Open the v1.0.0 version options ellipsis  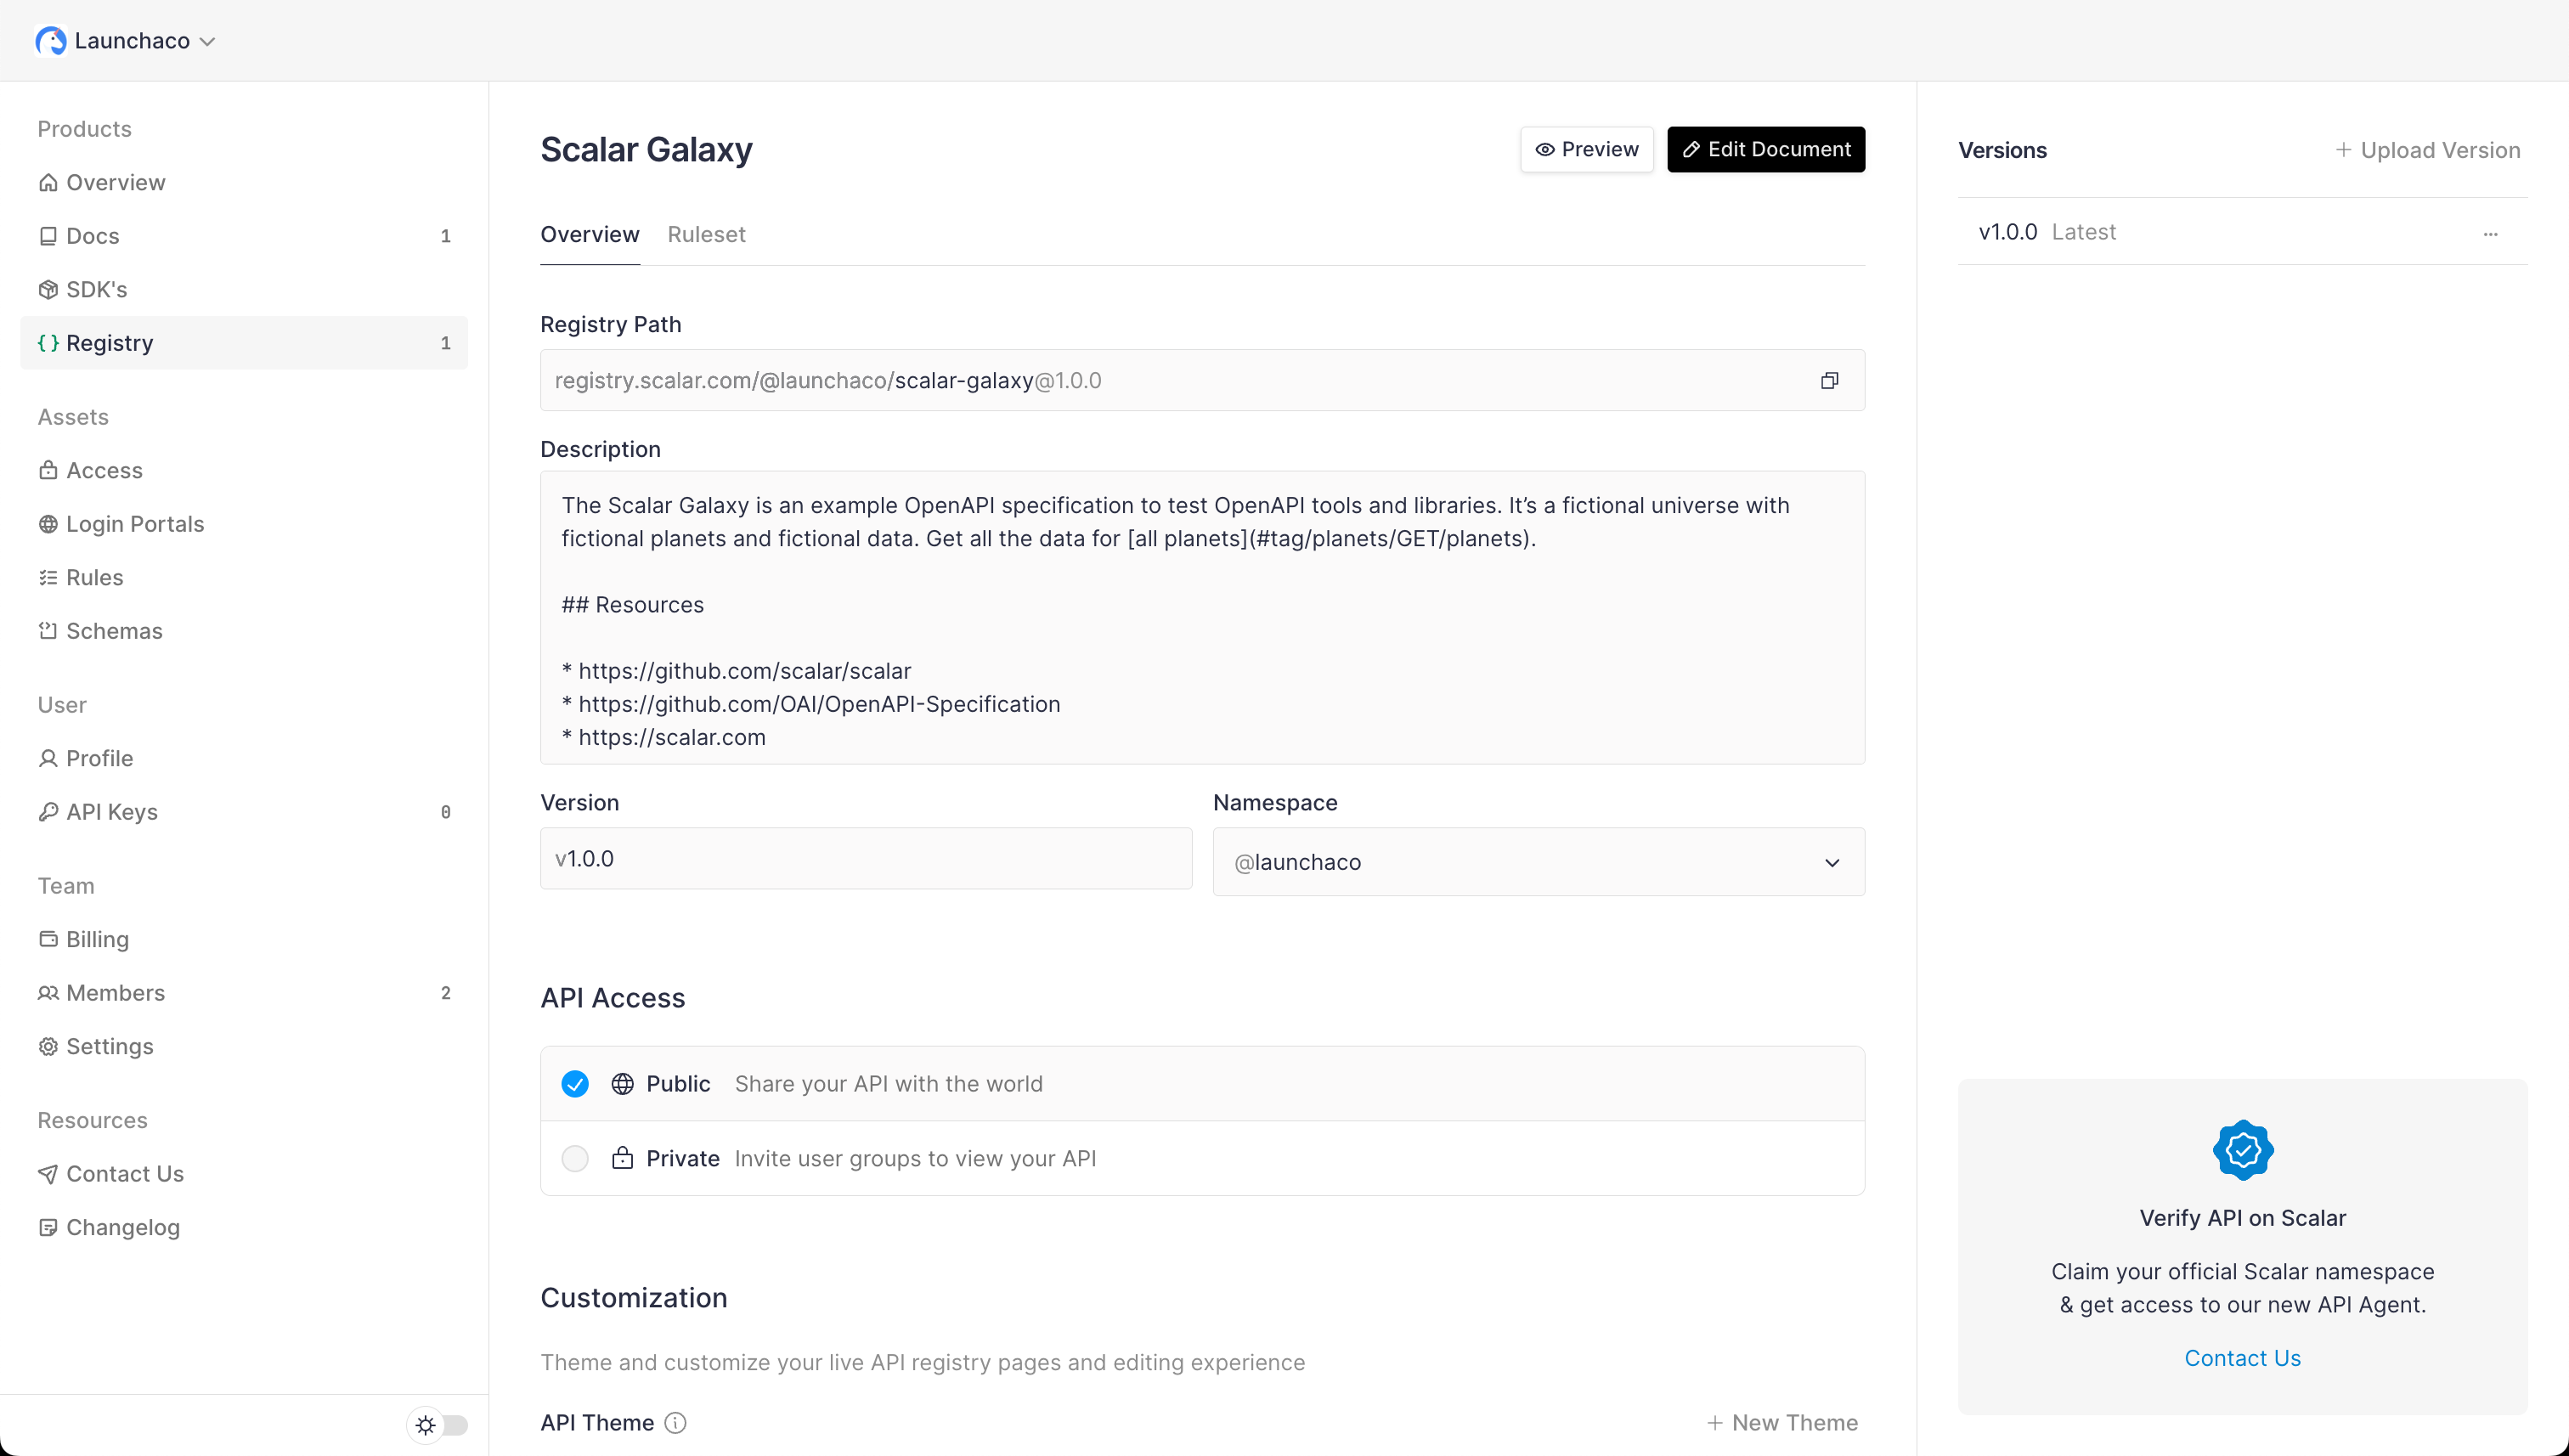coord(2490,234)
